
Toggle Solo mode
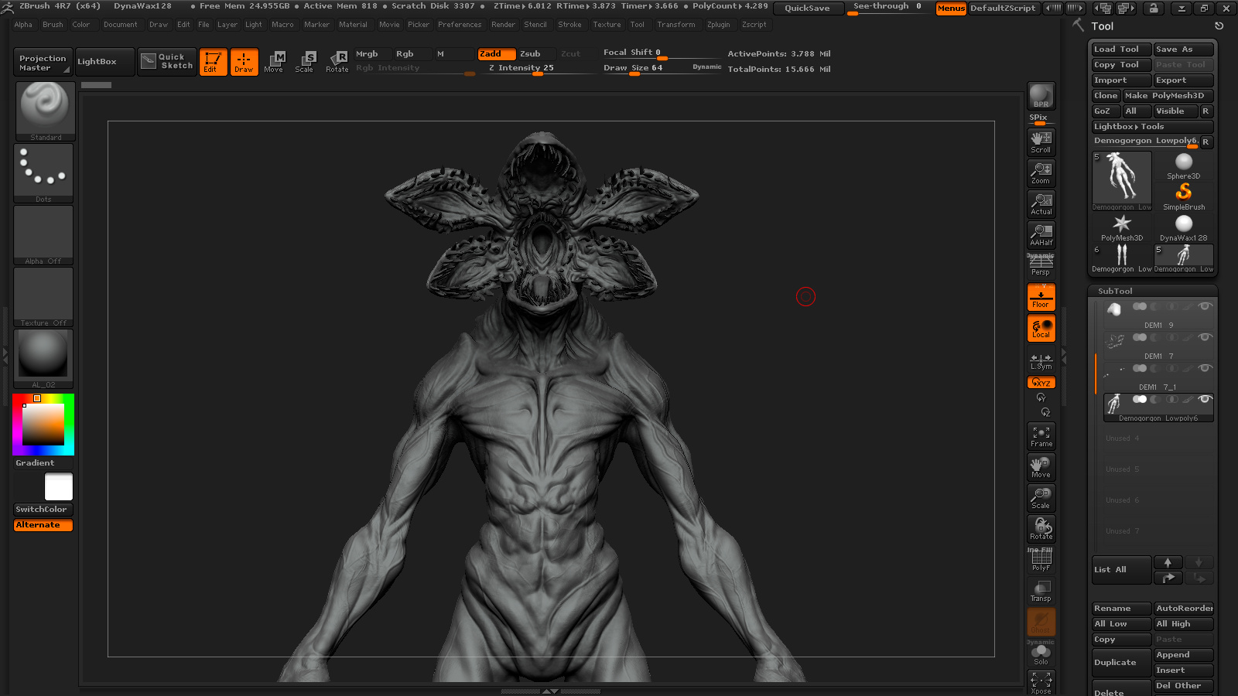coord(1041,653)
